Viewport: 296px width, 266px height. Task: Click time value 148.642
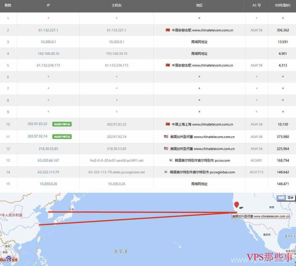[x=283, y=172]
